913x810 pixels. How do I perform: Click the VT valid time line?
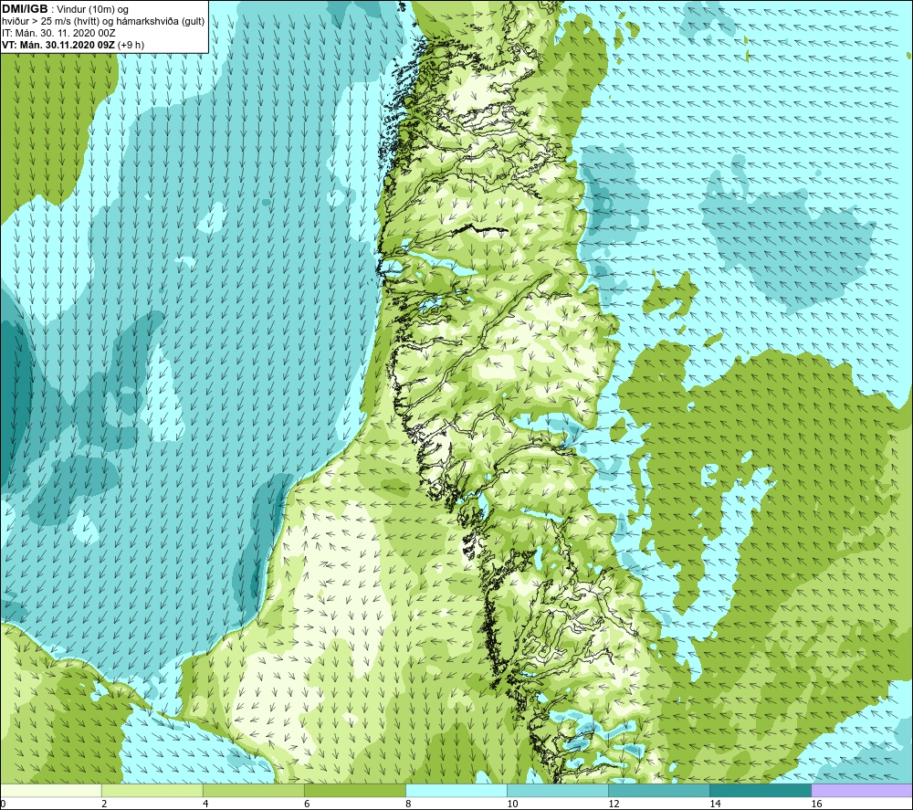point(73,45)
